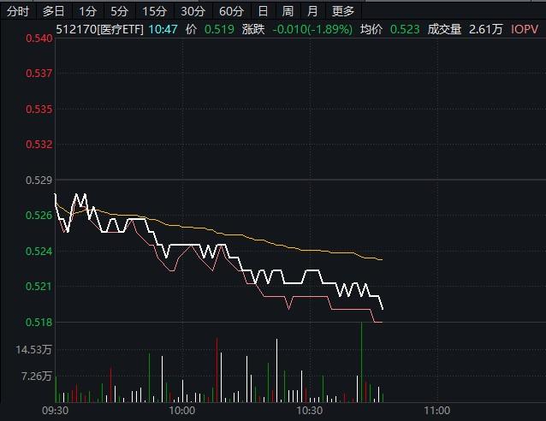This screenshot has width=546, height=421.
Task: Click the 7.26万 volume axis label
Action: tap(37, 377)
